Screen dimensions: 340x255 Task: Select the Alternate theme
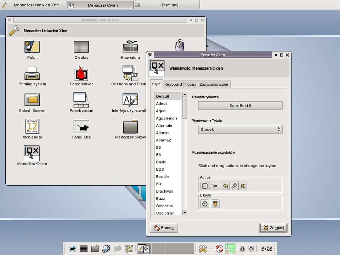pos(168,125)
